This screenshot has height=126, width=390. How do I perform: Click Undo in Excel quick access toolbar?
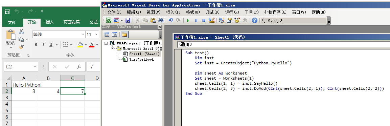[17, 12]
